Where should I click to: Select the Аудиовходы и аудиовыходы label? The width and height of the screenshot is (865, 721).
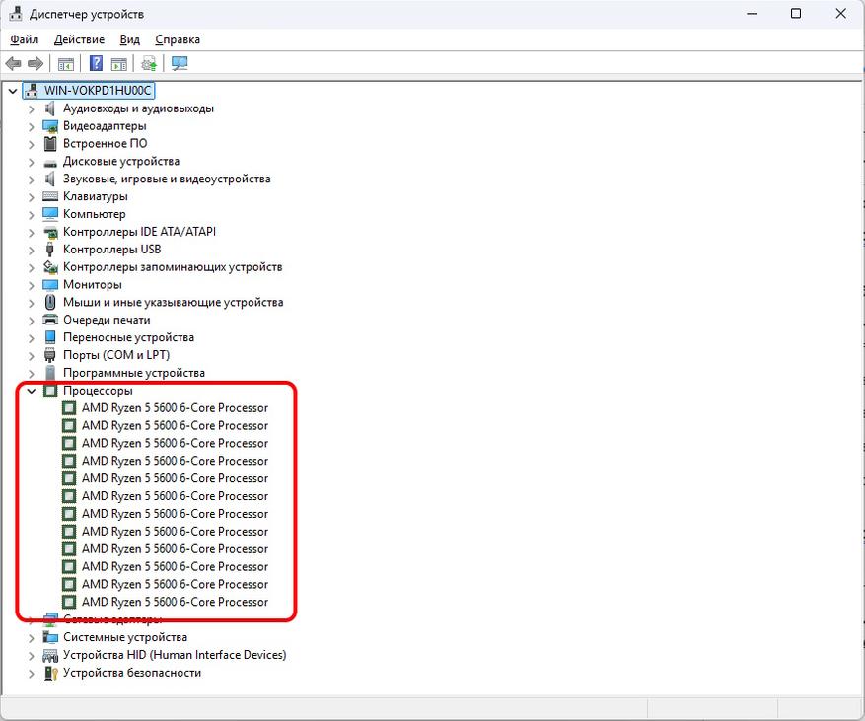point(138,108)
